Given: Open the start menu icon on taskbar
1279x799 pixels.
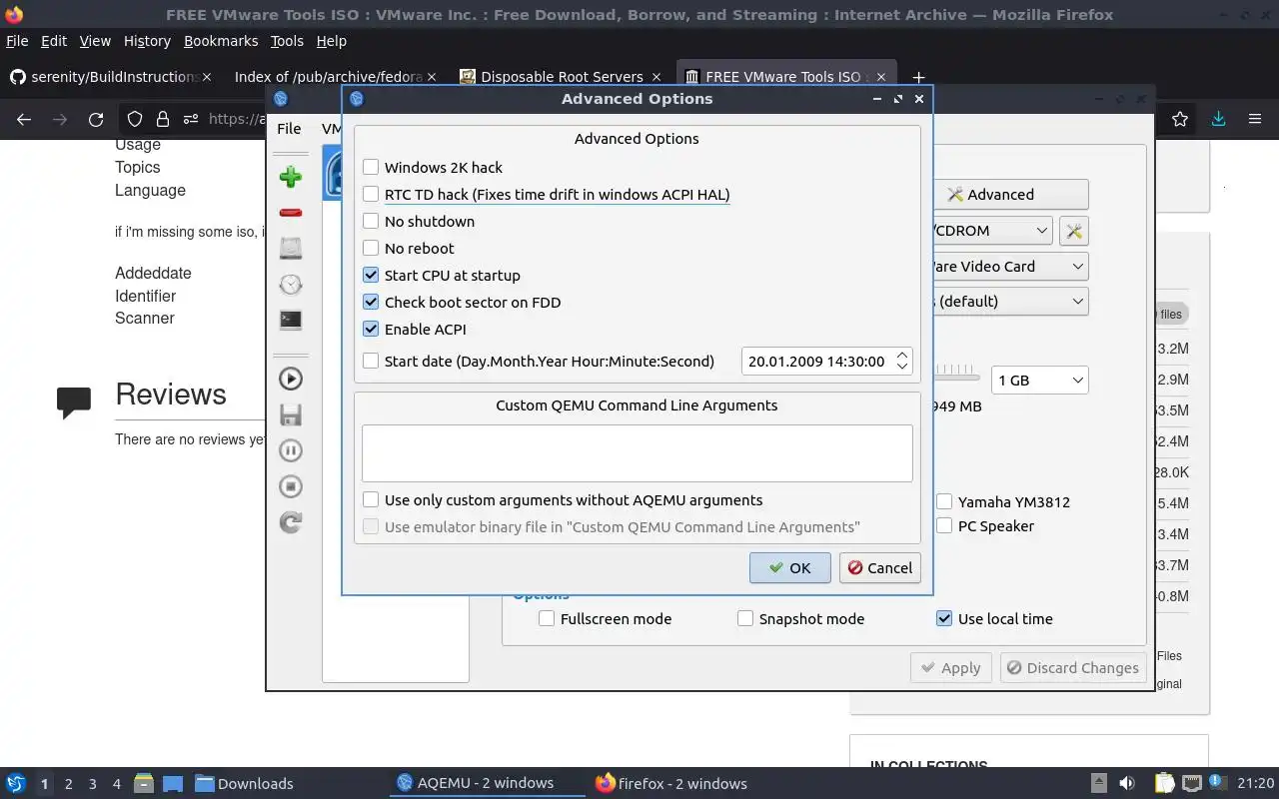Looking at the screenshot, I should click(16, 783).
